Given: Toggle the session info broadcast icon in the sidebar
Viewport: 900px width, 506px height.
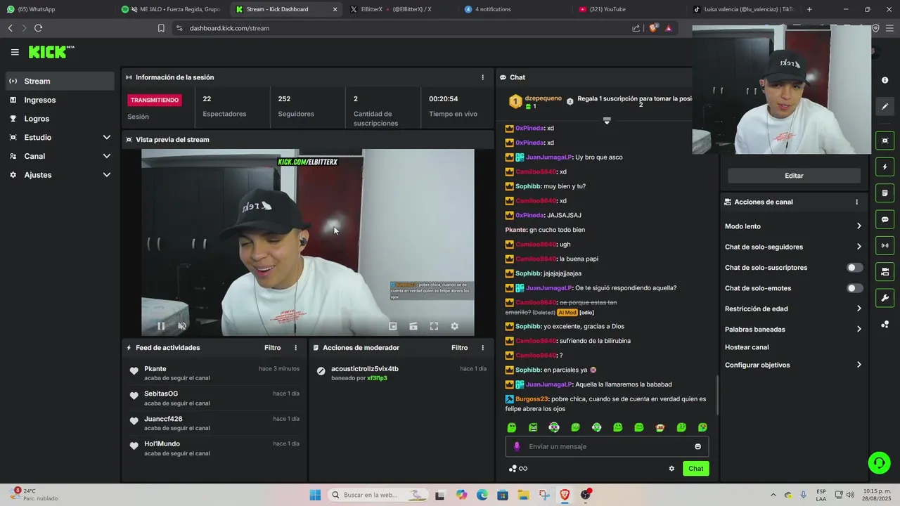Looking at the screenshot, I should pyautogui.click(x=885, y=245).
